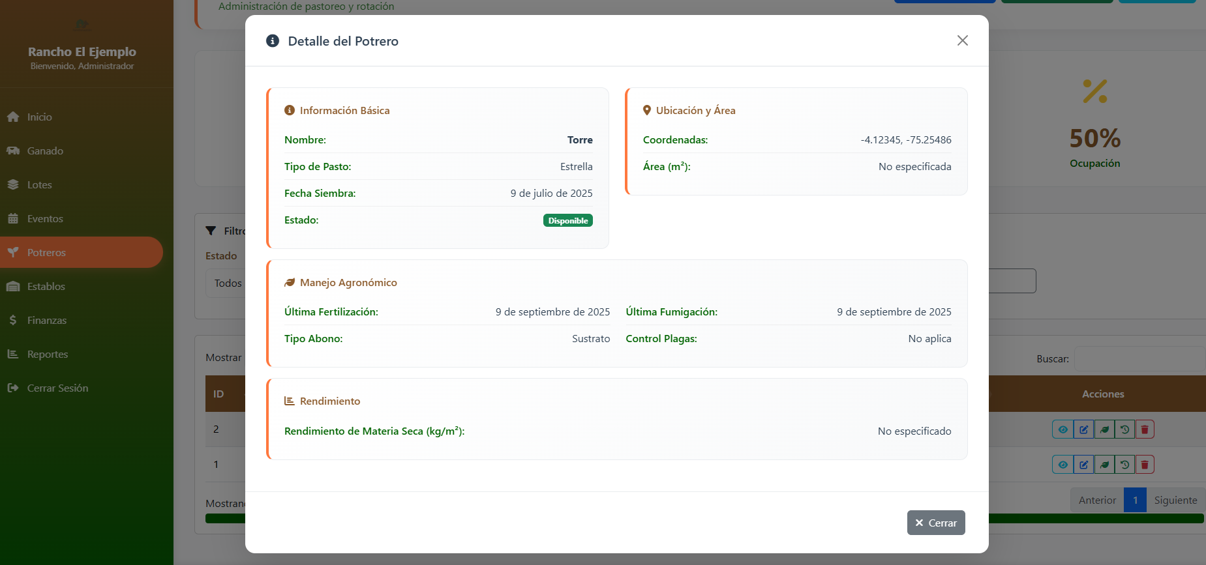The width and height of the screenshot is (1206, 565).
Task: Click the eye view icon for row 1
Action: [1063, 465]
